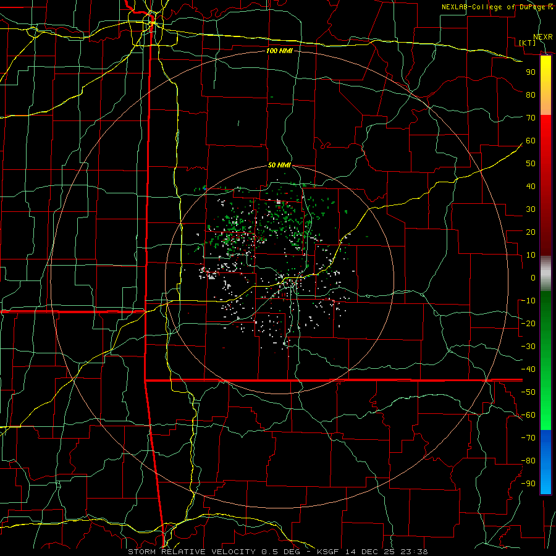Click the 60 value on the velocity scale
Screen dimensions: 556x556
click(531, 141)
